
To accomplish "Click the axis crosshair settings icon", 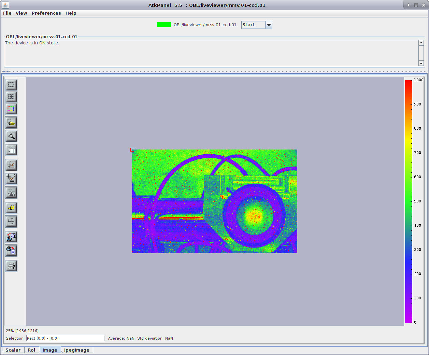I will click(x=11, y=222).
